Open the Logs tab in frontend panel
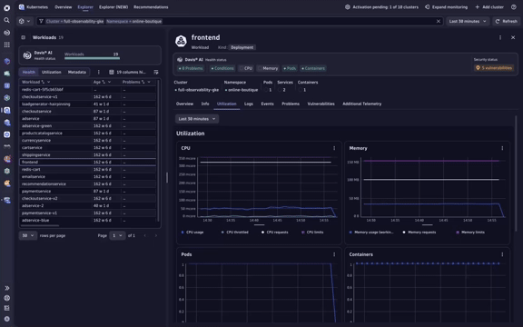The width and height of the screenshot is (523, 327). click(x=249, y=104)
